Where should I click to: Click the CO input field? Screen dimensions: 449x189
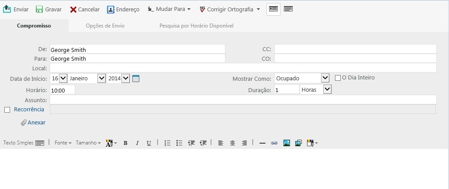click(356, 58)
